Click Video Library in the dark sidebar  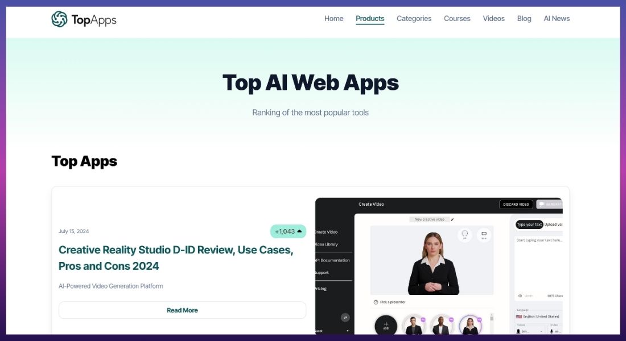click(x=326, y=244)
